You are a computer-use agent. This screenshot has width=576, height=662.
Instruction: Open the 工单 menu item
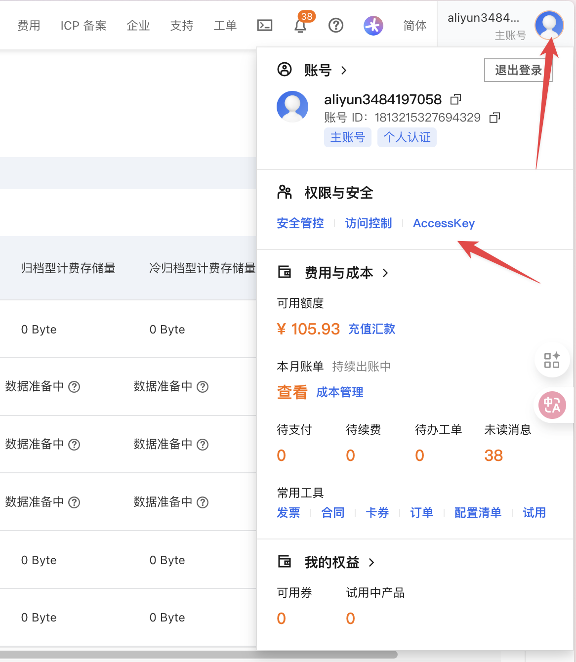pyautogui.click(x=225, y=26)
